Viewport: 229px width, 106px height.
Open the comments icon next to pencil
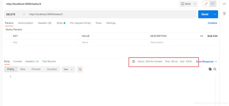click(x=213, y=4)
